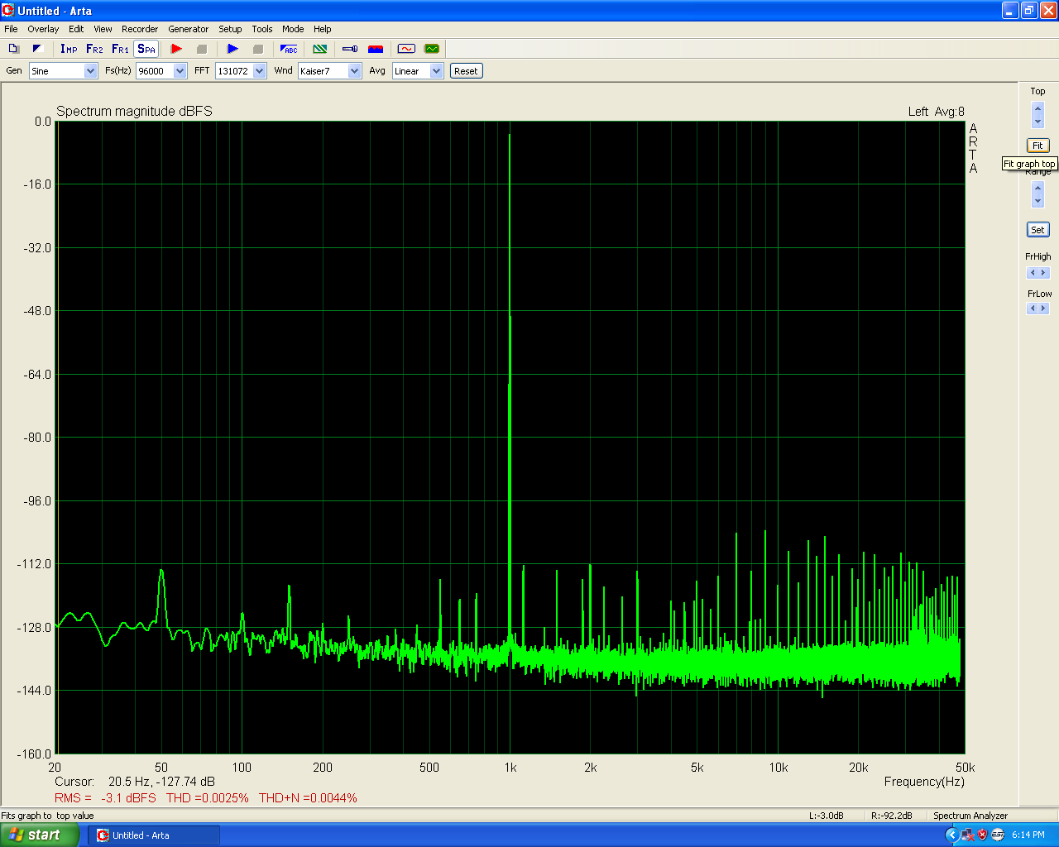Click the THD+N =0.0044% readout

308,798
